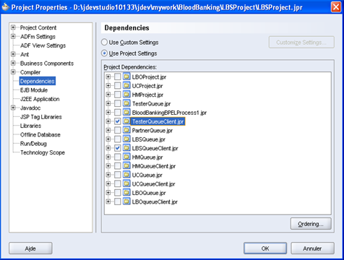Check the LBSQueue.jpr dependency checkbox
344x260 pixels.
pyautogui.click(x=117, y=139)
